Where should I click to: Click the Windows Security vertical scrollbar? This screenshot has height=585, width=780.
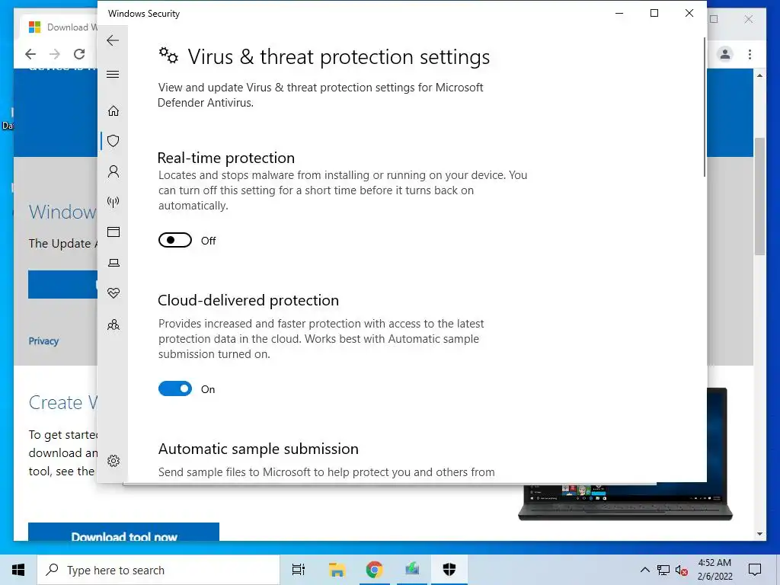click(705, 107)
